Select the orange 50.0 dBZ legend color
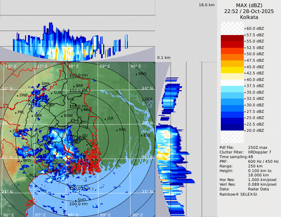 [232, 57]
